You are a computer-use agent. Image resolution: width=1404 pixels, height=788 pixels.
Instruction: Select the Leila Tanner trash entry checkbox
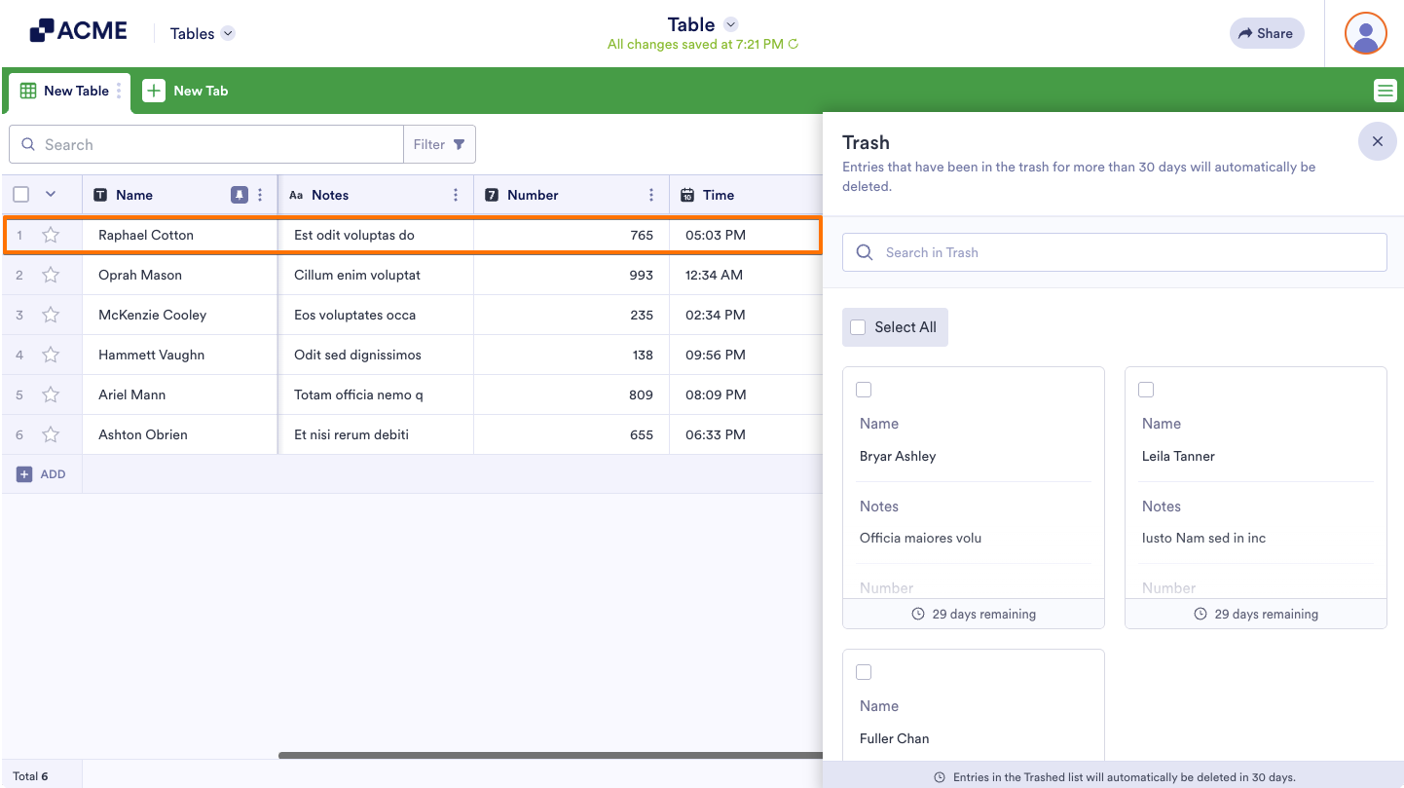[x=1146, y=390]
